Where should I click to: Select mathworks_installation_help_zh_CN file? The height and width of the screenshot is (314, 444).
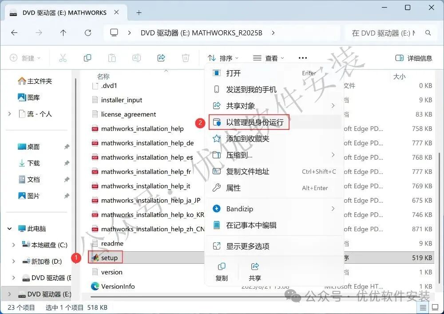pyautogui.click(x=148, y=229)
